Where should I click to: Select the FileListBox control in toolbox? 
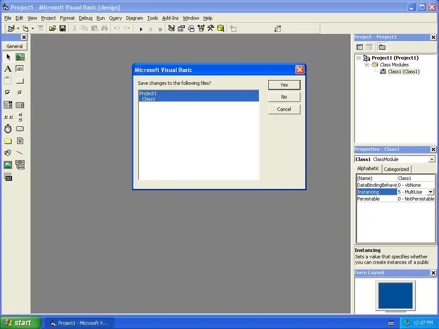tap(20, 141)
